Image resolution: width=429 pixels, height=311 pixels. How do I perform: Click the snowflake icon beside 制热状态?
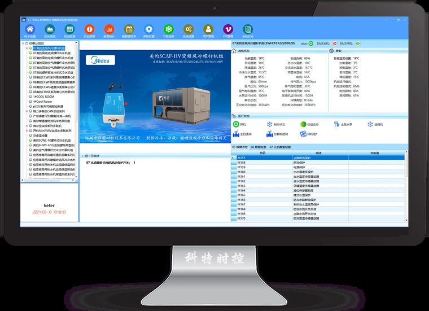coord(269,124)
